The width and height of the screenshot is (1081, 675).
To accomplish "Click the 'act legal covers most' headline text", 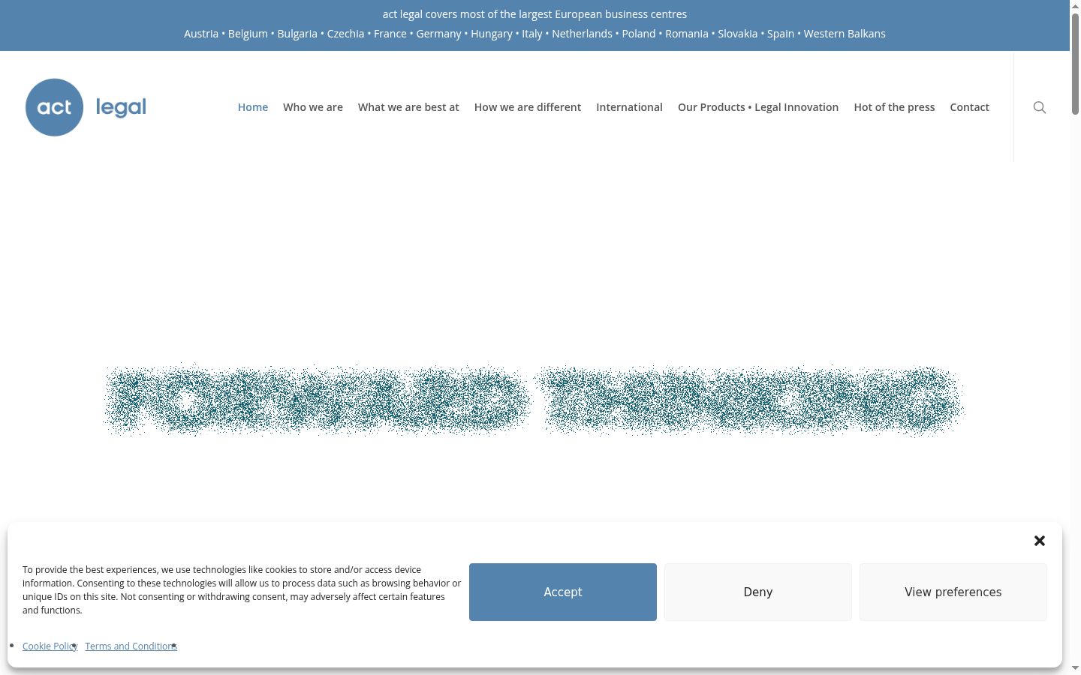I will (x=534, y=14).
